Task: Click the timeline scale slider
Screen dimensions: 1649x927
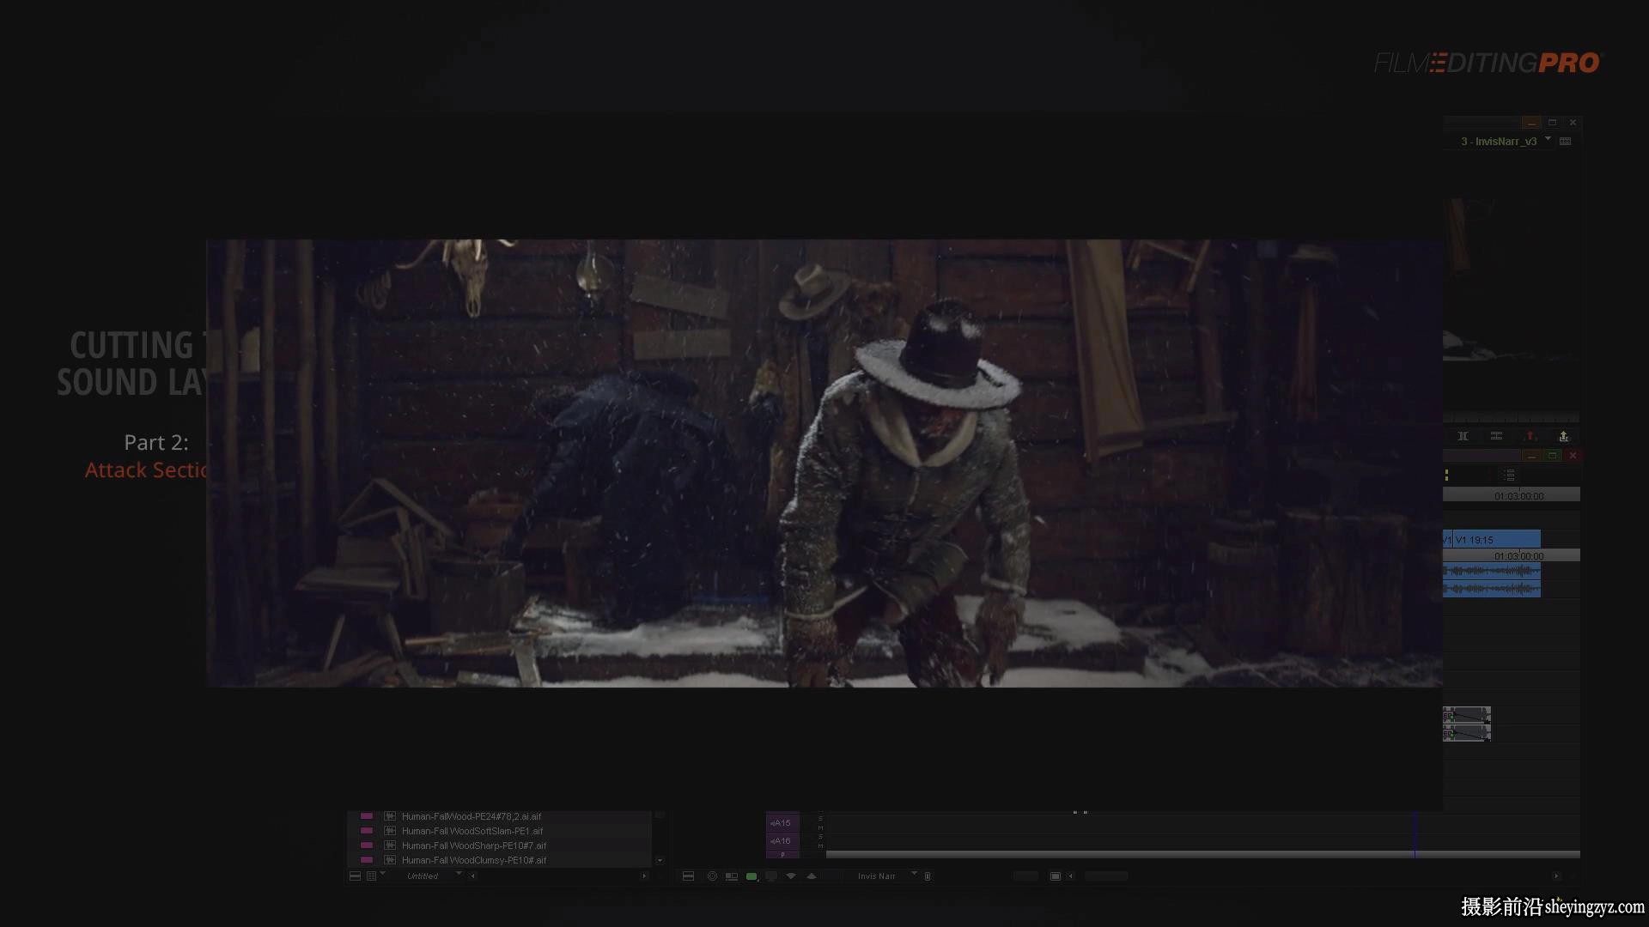Action: (1025, 876)
